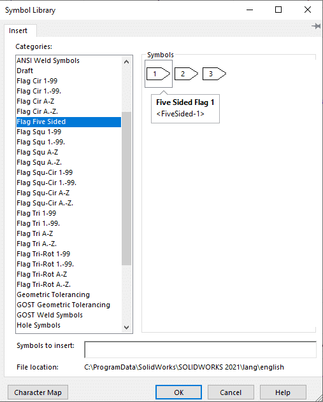
Task: Click the categories list scroll up arrow
Action: click(126, 62)
